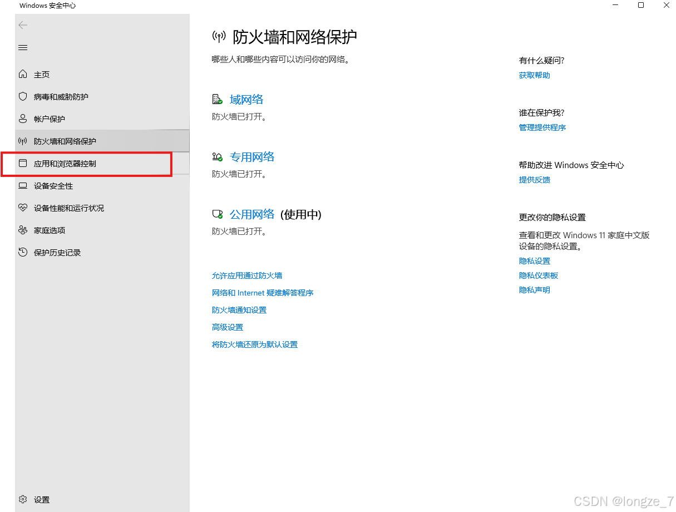The image size is (676, 512).
Task: Click 允许应用通过防火墙 link
Action: [x=247, y=275]
